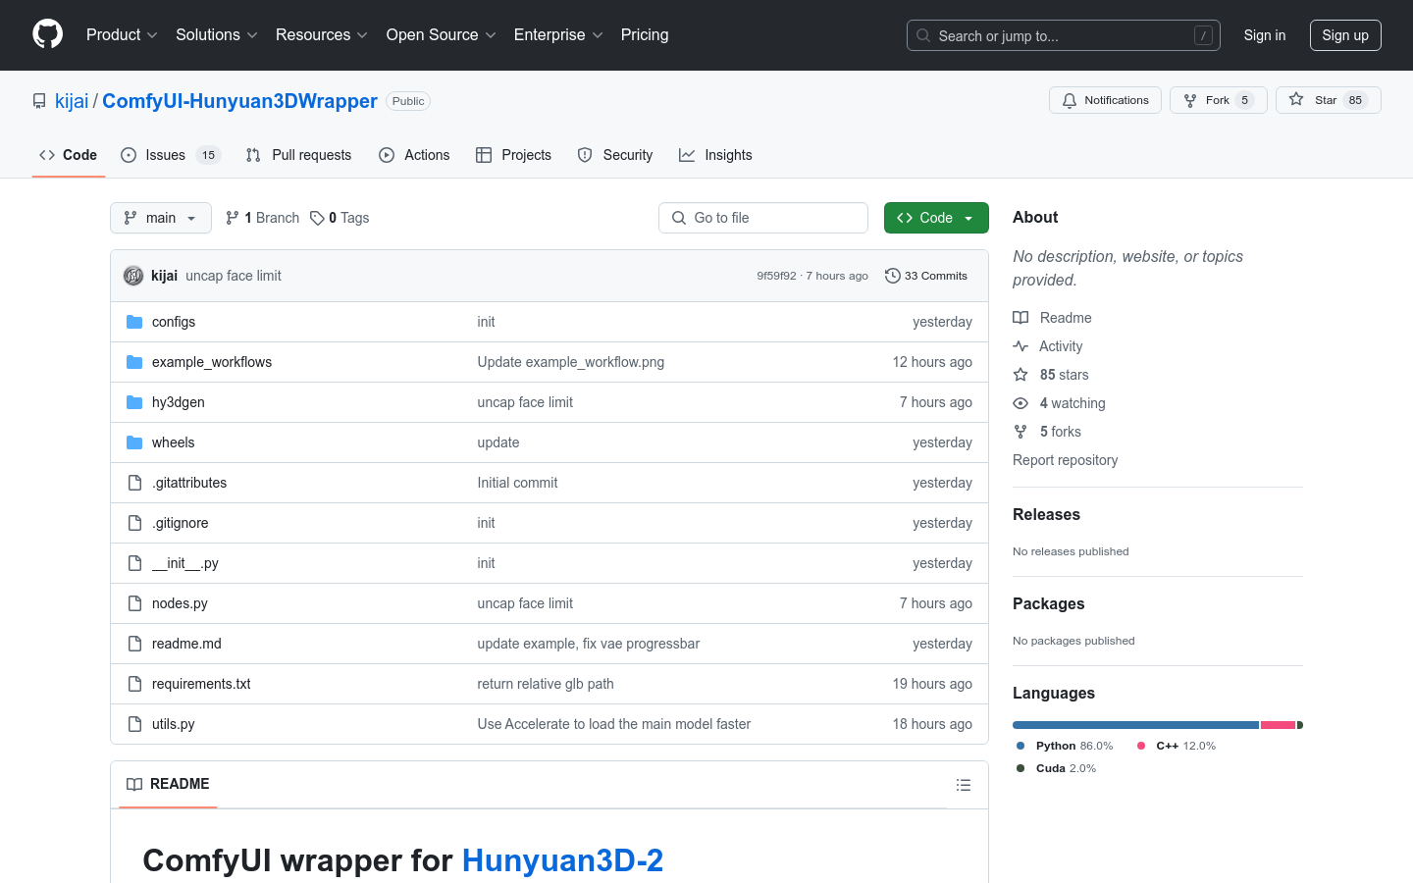Open the README outline list icon
The image size is (1413, 883).
point(964,785)
